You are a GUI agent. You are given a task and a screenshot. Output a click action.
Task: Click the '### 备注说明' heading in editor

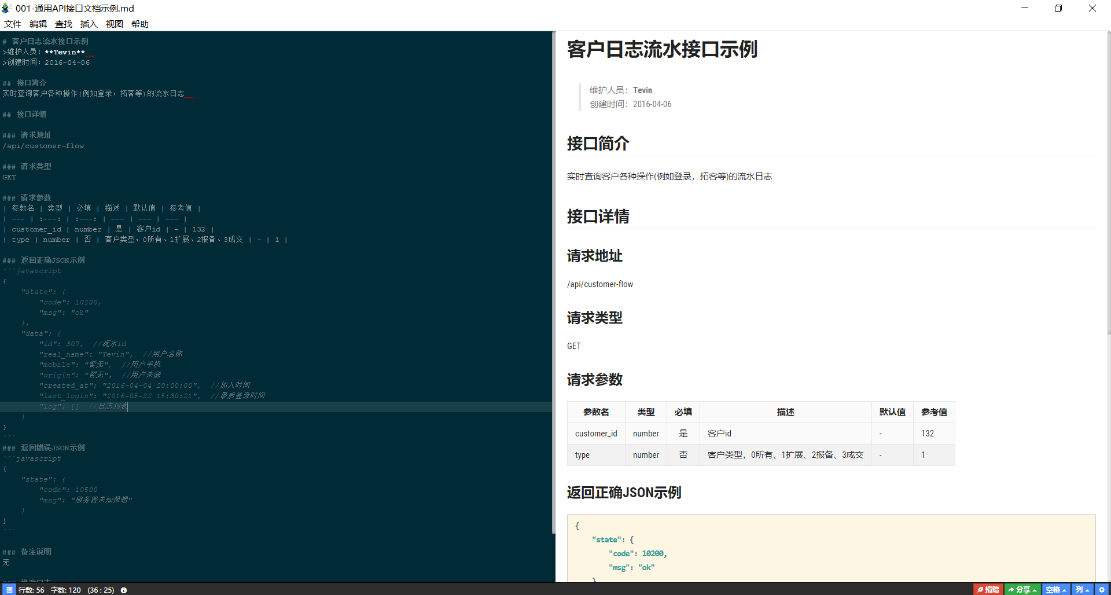click(27, 552)
